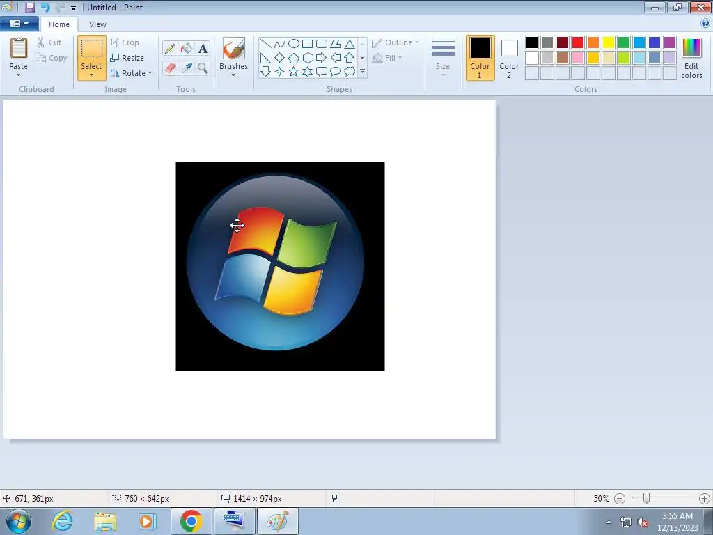Pick the Hexagon shape

tap(307, 58)
